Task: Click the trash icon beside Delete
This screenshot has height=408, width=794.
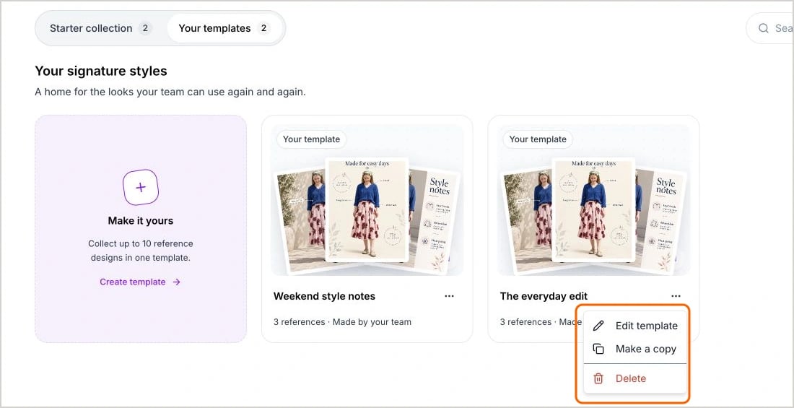Action: (598, 378)
